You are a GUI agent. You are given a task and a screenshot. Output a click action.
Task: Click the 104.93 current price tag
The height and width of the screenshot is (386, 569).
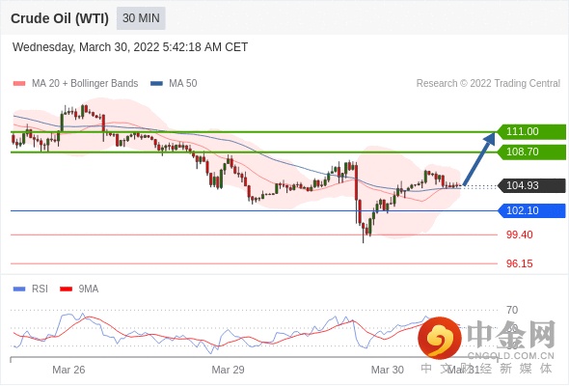531,185
